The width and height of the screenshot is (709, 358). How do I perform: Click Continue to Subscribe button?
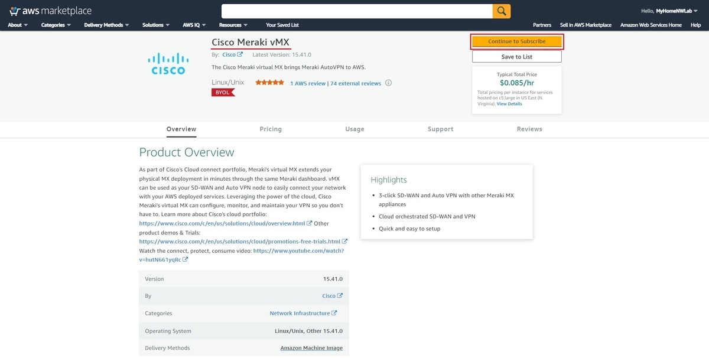(517, 41)
